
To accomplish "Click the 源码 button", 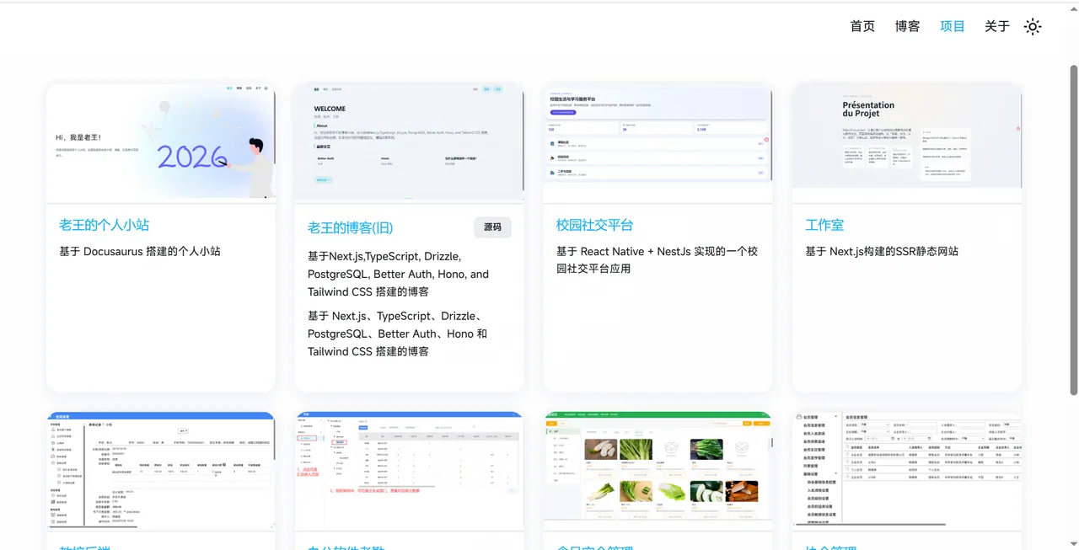I will (x=492, y=227).
